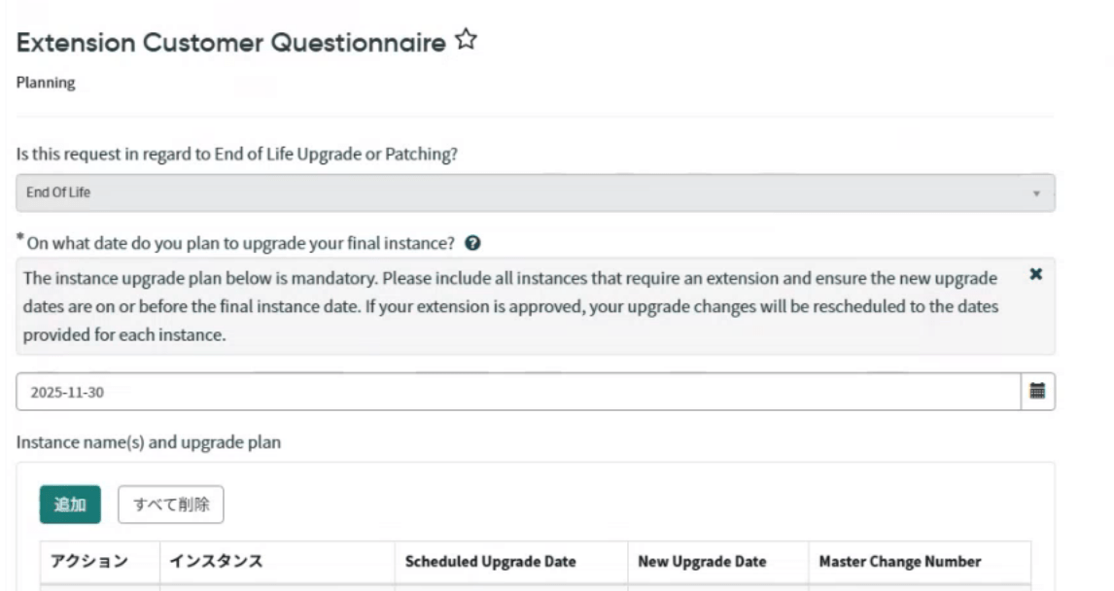
Task: Click the インスタンス column header
Action: pos(212,561)
